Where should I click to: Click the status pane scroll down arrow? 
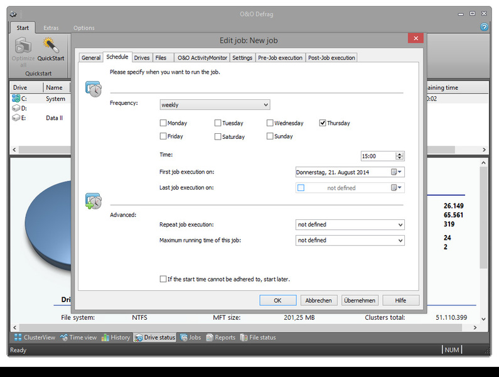click(x=483, y=319)
